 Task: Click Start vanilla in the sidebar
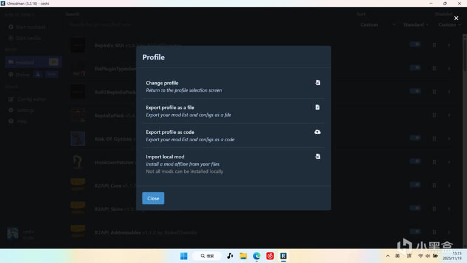tap(25, 38)
